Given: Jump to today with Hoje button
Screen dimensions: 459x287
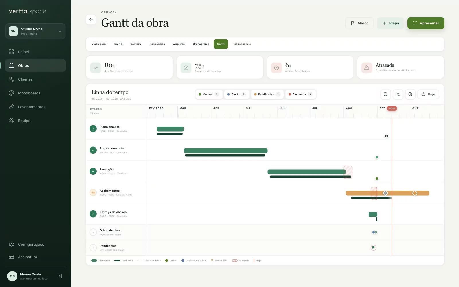Looking at the screenshot, I should pyautogui.click(x=428, y=94).
